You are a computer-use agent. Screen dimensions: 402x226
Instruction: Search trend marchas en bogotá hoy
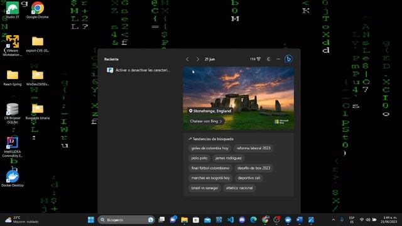[x=210, y=178]
